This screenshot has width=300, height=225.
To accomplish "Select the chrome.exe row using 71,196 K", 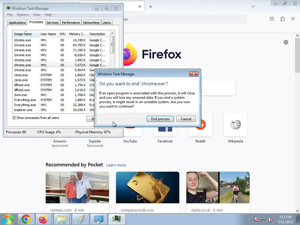I will click(61, 50).
